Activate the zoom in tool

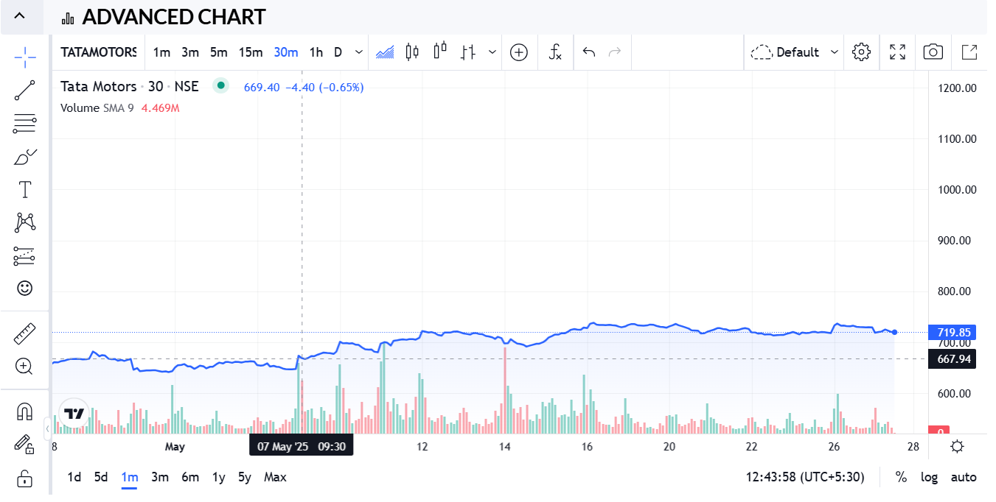24,367
